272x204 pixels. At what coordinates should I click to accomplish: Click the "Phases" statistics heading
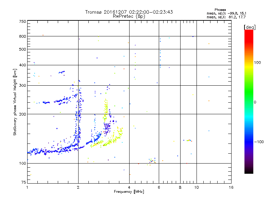pos(220,10)
